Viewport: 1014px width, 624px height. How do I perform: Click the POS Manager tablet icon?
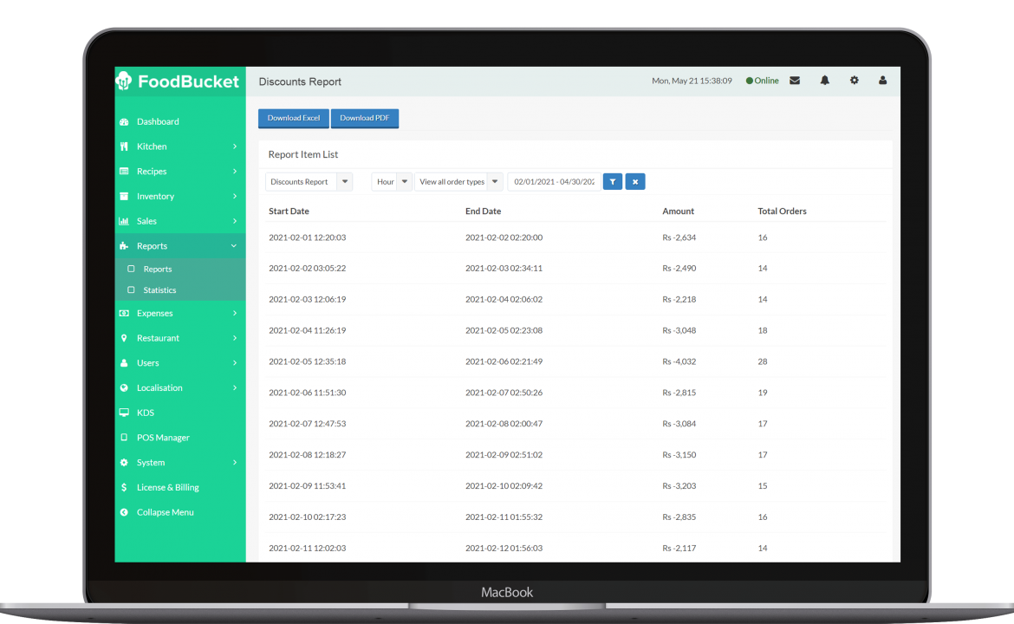click(x=124, y=438)
